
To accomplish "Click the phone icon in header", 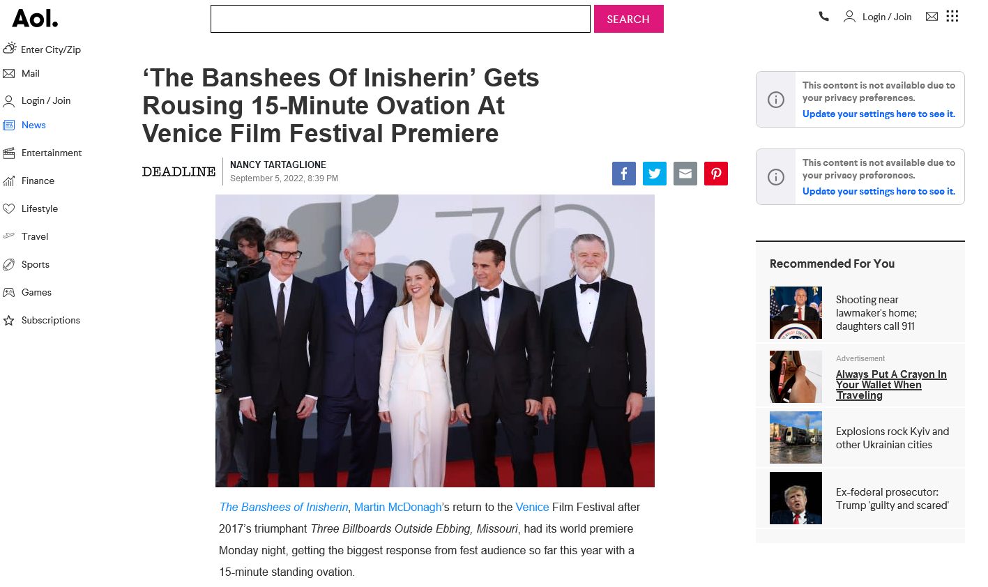I will click(823, 16).
